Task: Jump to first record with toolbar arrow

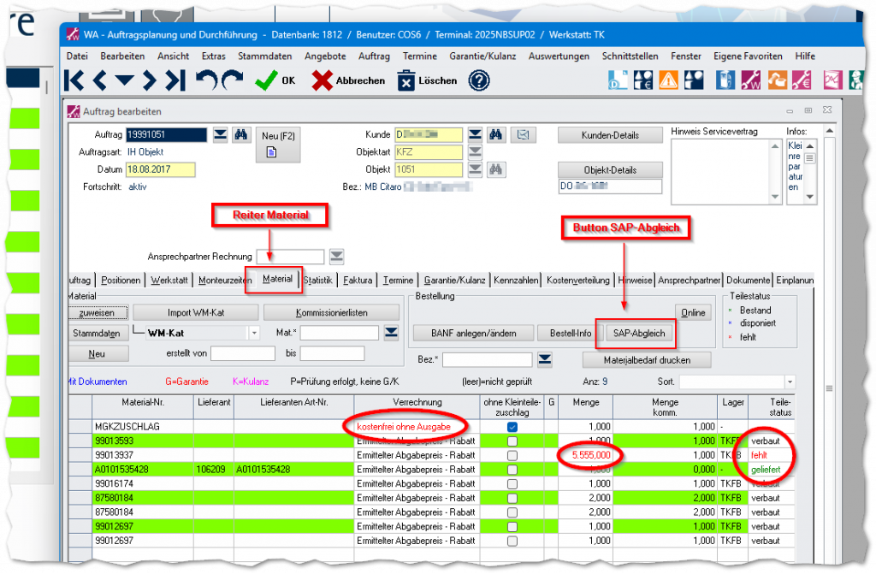Action: click(74, 80)
